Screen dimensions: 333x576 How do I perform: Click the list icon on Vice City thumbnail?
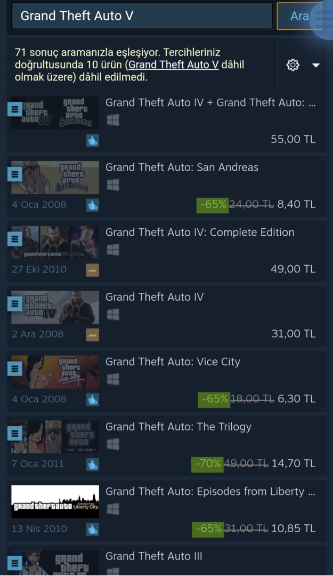(x=15, y=369)
